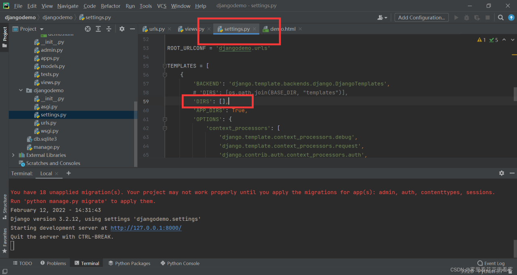Image resolution: width=517 pixels, height=275 pixels.
Task: Open the Tools menu
Action: pos(146,6)
